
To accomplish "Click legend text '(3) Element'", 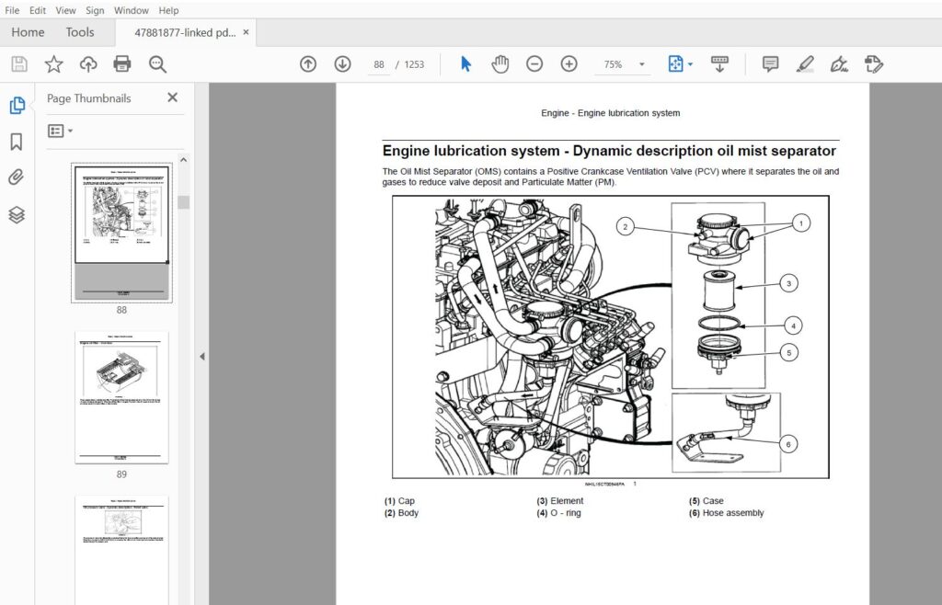I will (x=560, y=500).
